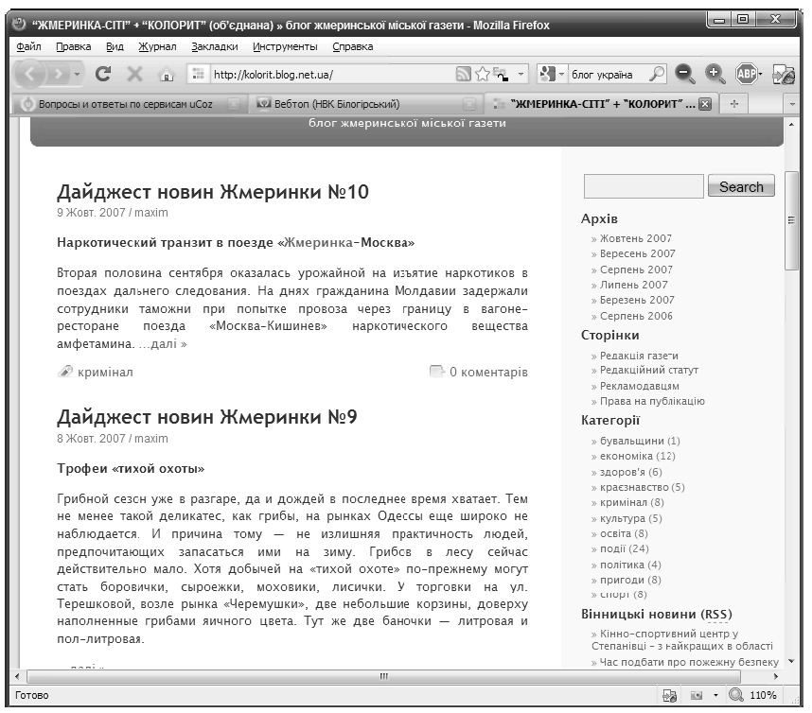This screenshot has height=713, width=812.
Task: Open the Журнал menu
Action: click(x=157, y=46)
